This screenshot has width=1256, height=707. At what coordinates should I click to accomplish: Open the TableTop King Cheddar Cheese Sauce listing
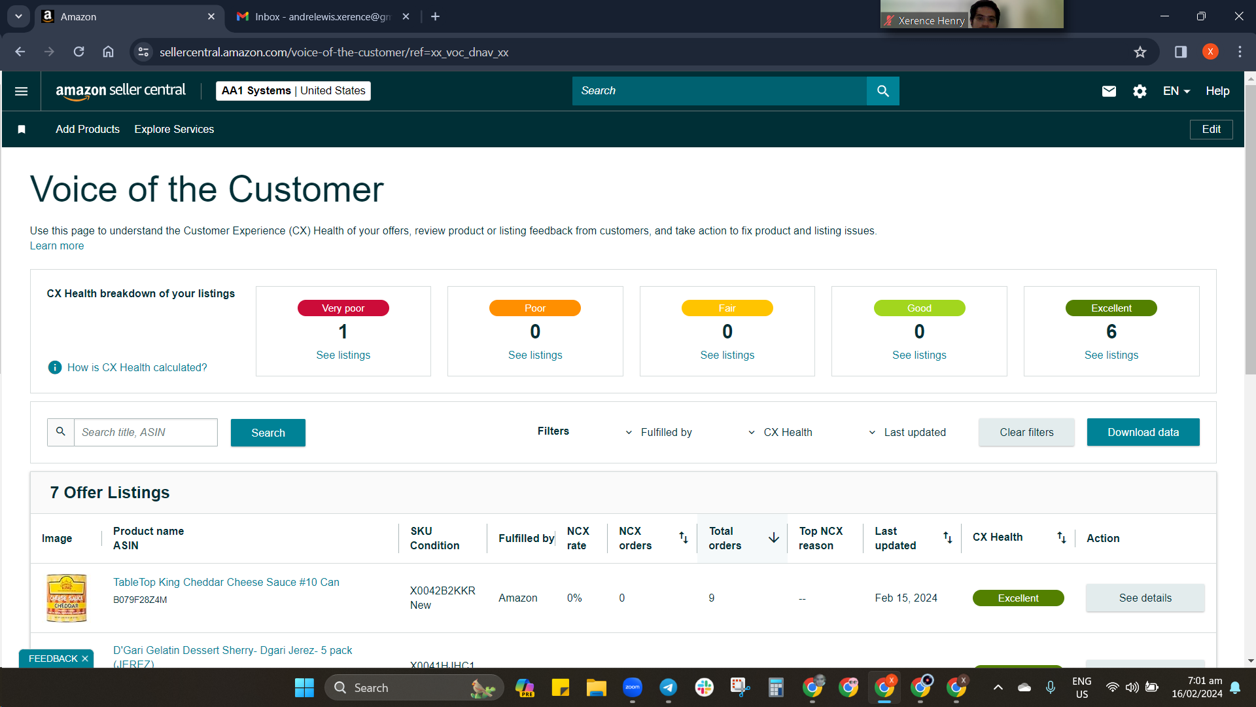(226, 582)
